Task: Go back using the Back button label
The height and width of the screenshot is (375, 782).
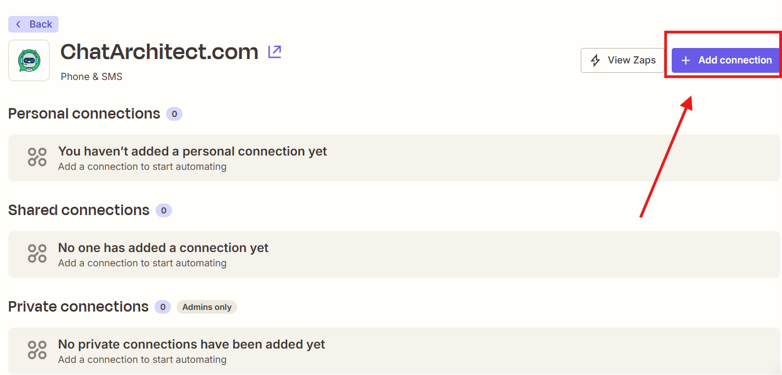Action: click(41, 24)
